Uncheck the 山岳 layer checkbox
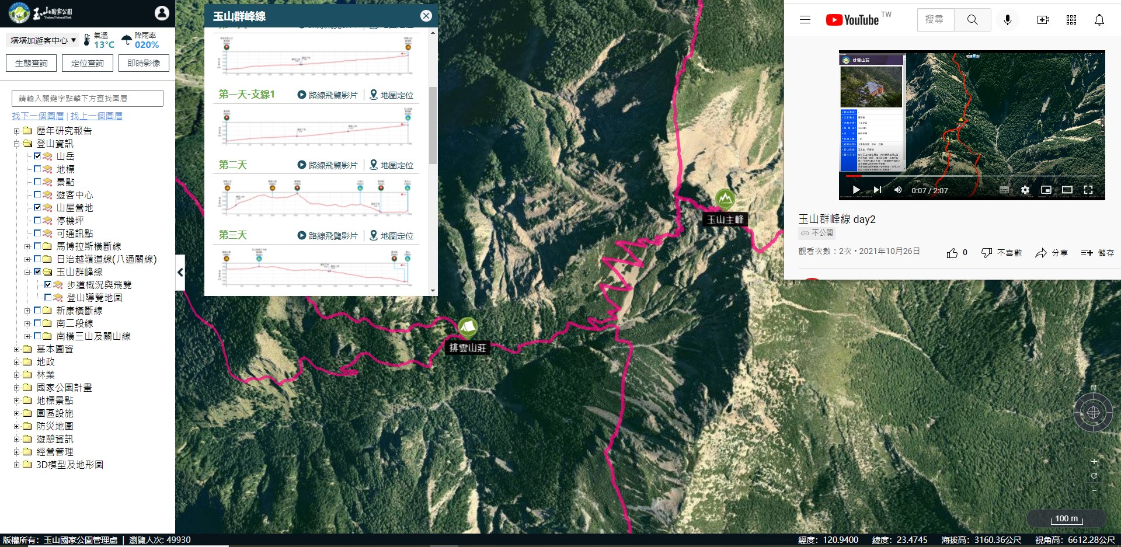 (x=37, y=156)
